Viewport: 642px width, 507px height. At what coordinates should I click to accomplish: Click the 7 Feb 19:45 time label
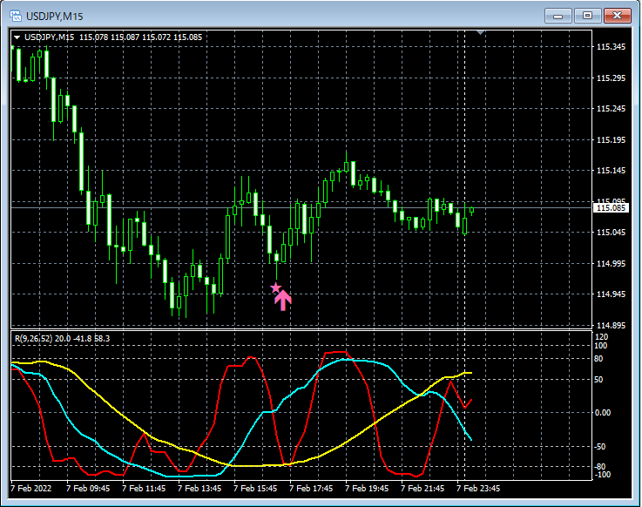point(367,488)
